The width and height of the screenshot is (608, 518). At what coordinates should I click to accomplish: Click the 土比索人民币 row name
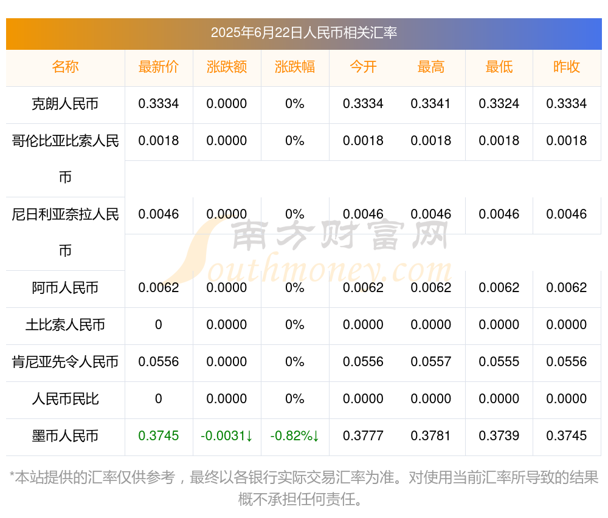(65, 325)
